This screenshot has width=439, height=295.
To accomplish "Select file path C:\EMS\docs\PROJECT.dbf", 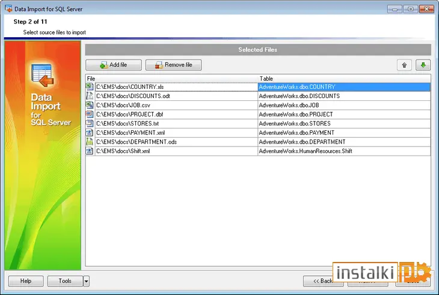I will click(x=176, y=114).
